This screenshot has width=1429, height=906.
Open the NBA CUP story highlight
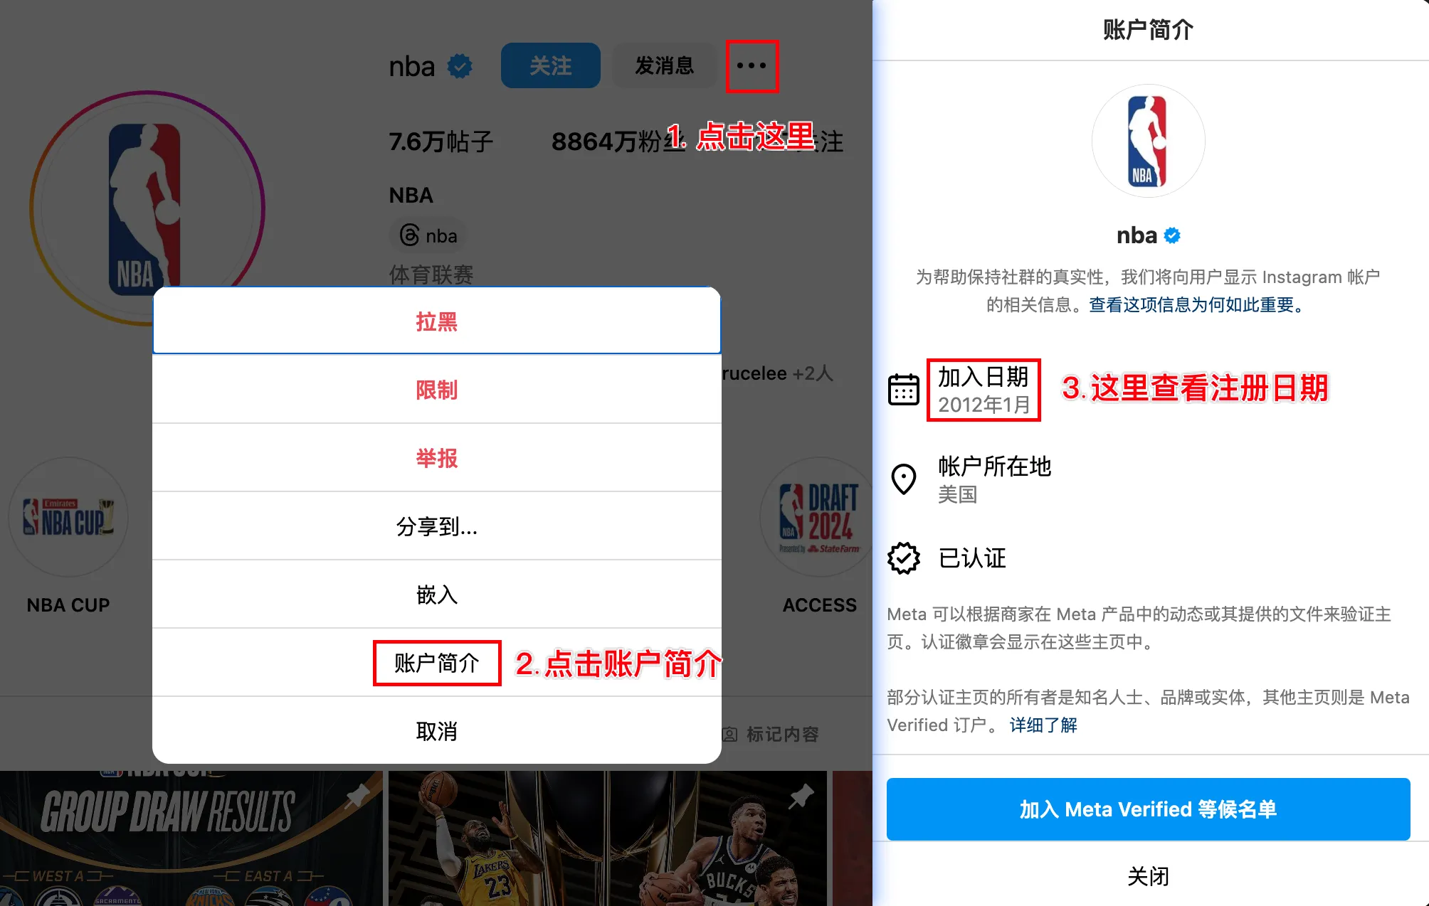[x=68, y=517]
